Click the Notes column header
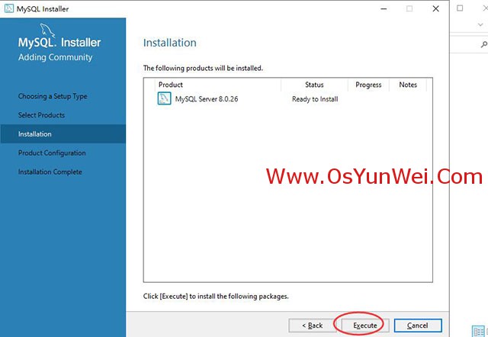This screenshot has height=337, width=488. tap(408, 85)
